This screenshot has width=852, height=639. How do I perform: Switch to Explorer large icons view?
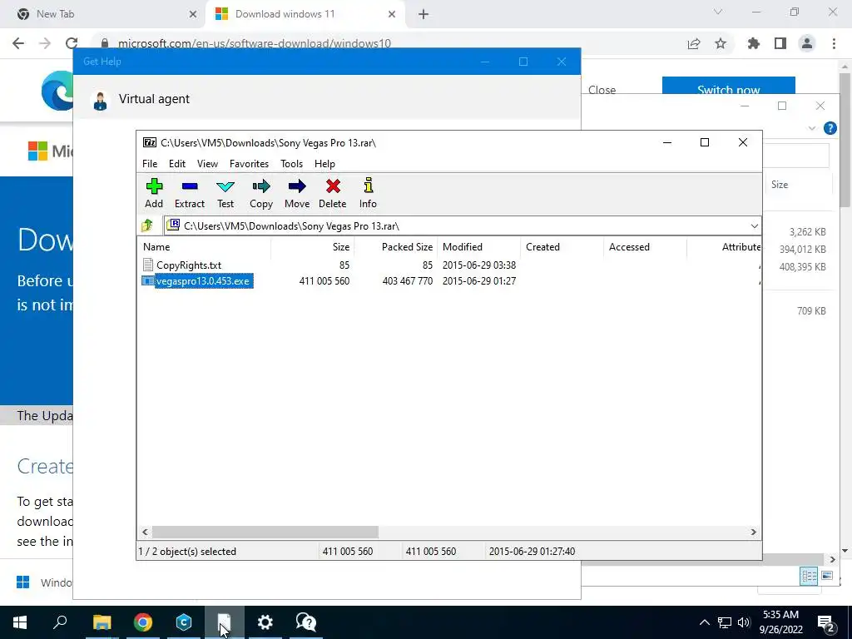(x=827, y=576)
